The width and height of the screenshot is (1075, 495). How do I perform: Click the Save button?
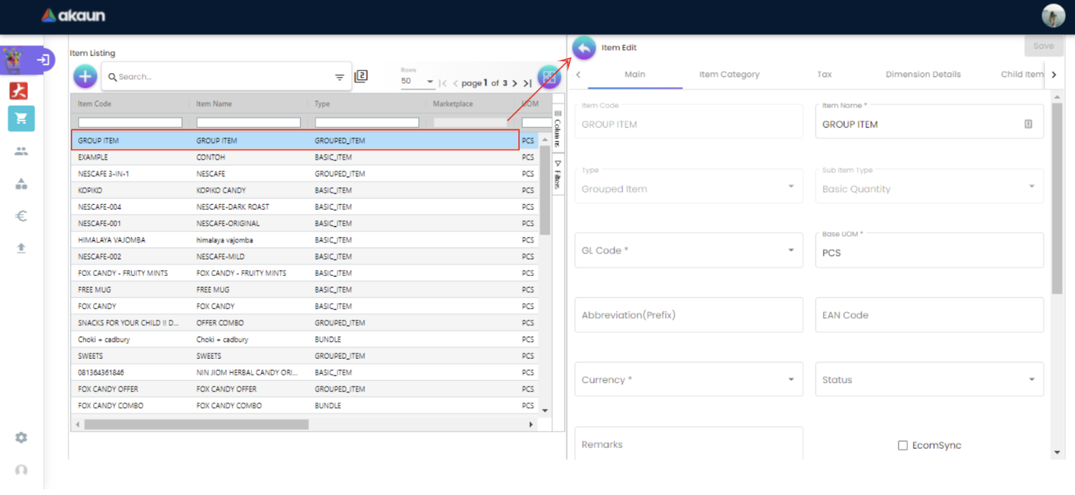click(x=1043, y=46)
